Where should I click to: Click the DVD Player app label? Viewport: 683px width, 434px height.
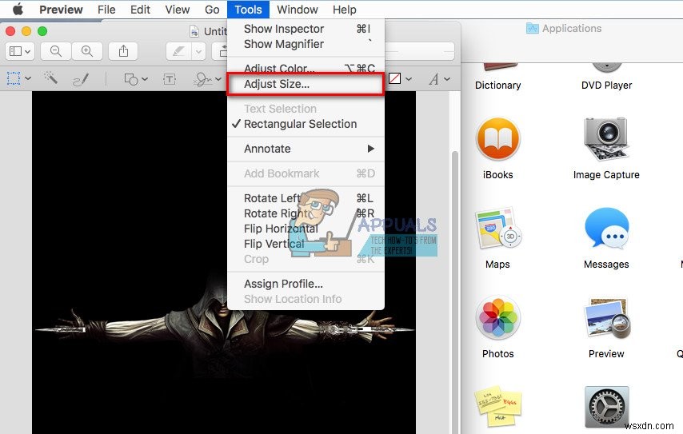[606, 86]
